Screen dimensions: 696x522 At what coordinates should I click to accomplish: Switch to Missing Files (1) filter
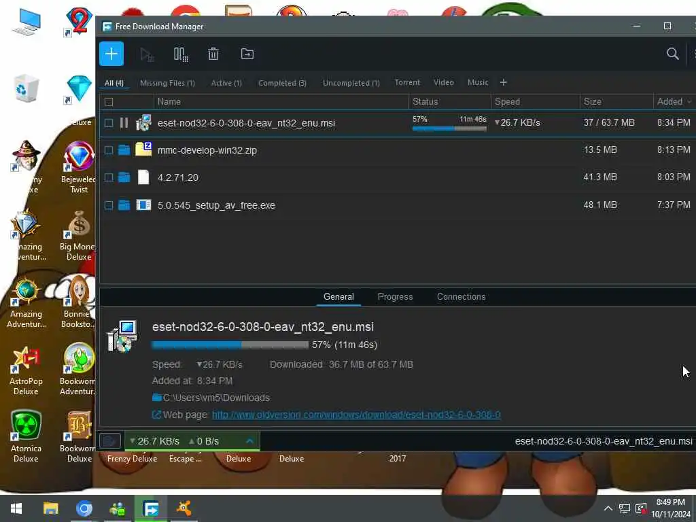point(167,83)
